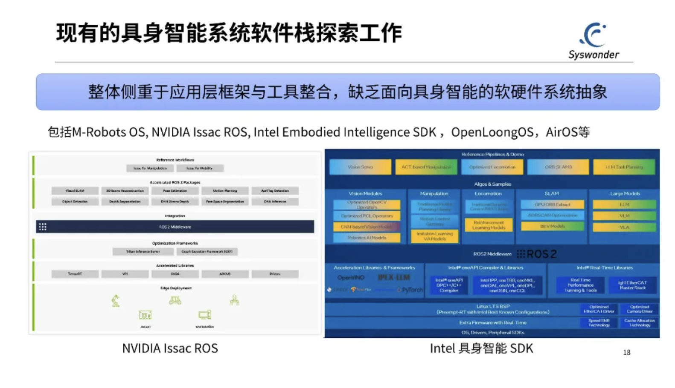The width and height of the screenshot is (675, 388).
Task: Click the Vision Servo box
Action: coord(360,167)
